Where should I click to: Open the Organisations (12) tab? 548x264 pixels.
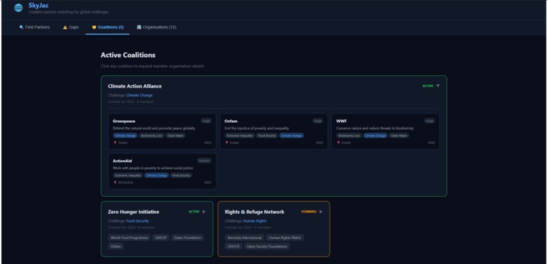(156, 27)
